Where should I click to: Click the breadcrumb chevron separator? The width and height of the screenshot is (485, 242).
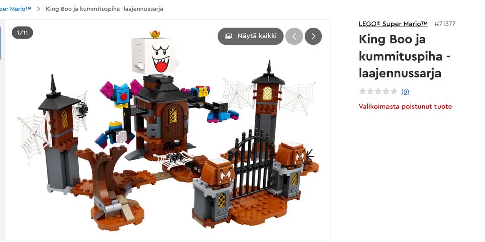point(39,9)
